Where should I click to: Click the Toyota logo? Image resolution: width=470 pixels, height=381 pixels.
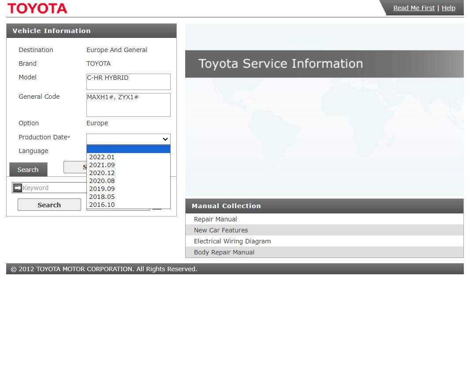click(x=37, y=8)
